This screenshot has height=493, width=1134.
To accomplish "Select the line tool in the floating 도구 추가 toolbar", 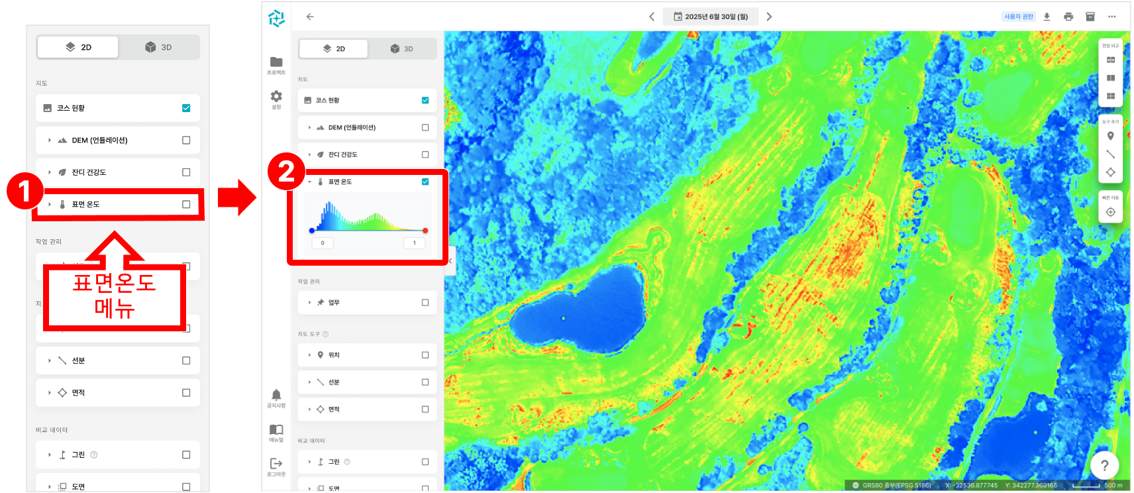I will 1111,154.
